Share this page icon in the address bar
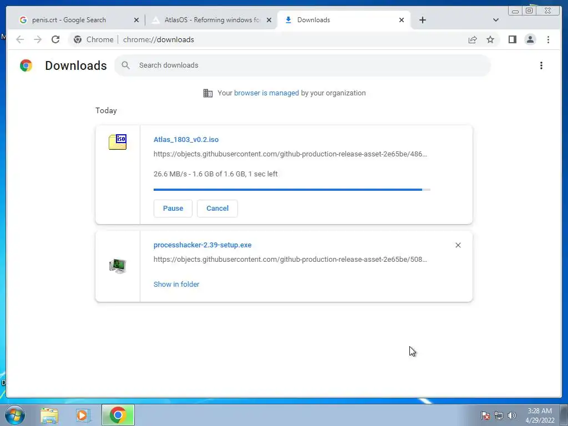The height and width of the screenshot is (426, 568). coord(473,39)
